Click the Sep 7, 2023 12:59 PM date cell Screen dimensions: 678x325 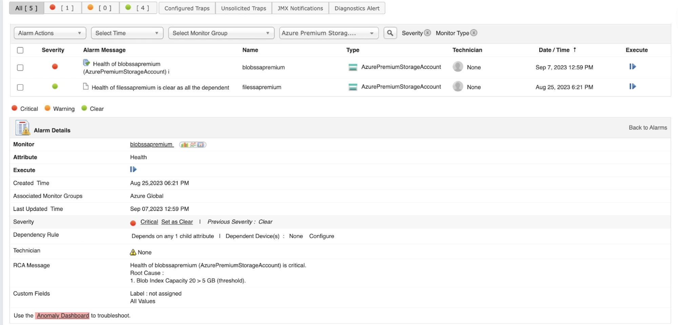[564, 67]
